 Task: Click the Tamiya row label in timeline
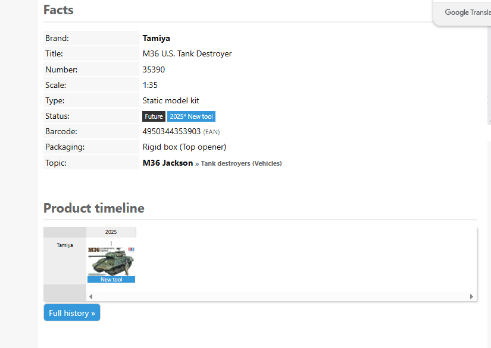[x=65, y=245]
